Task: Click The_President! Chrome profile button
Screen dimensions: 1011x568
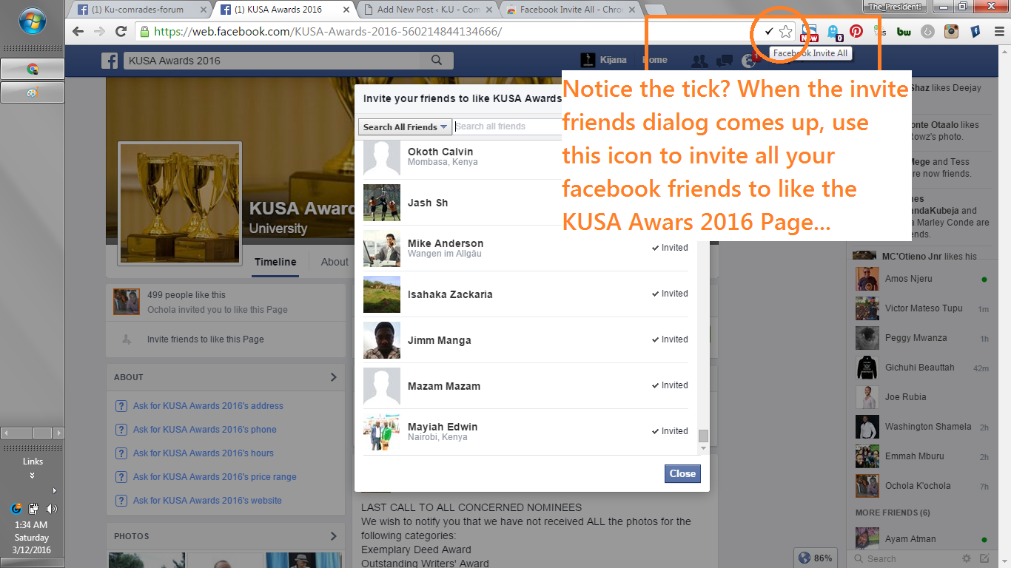Action: click(895, 6)
